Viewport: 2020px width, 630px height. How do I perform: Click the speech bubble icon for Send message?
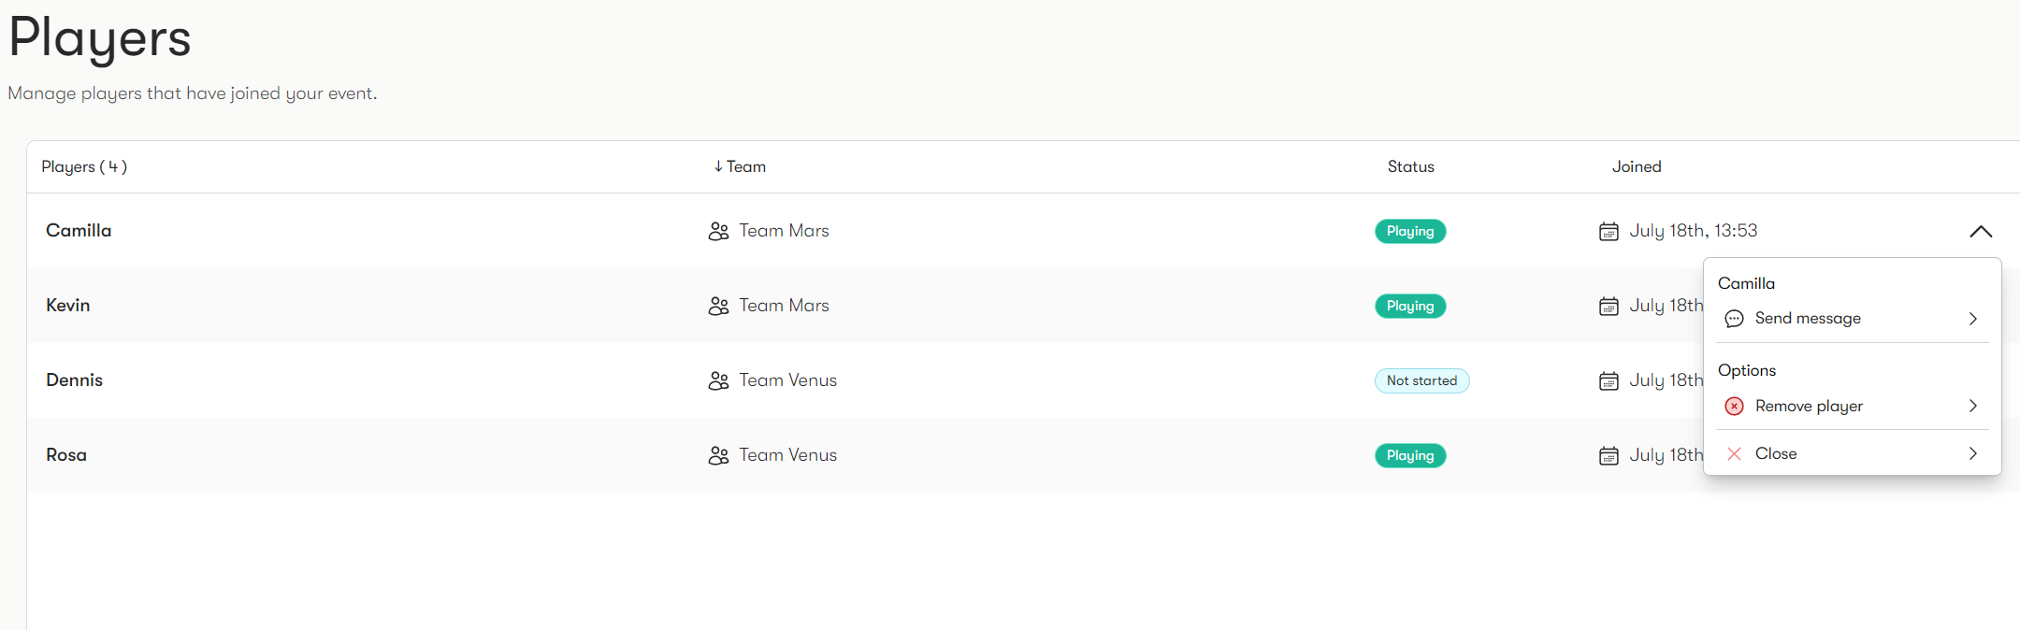pos(1734,319)
